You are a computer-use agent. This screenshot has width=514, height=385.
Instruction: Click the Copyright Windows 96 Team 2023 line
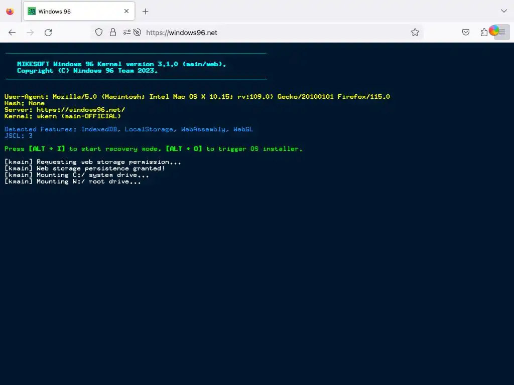pos(87,71)
